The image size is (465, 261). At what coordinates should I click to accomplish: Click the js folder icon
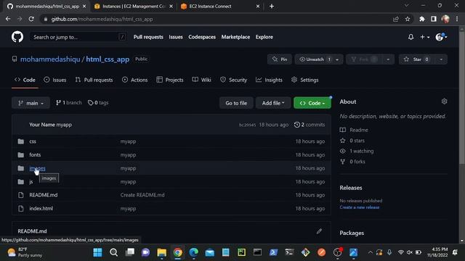click(x=21, y=182)
